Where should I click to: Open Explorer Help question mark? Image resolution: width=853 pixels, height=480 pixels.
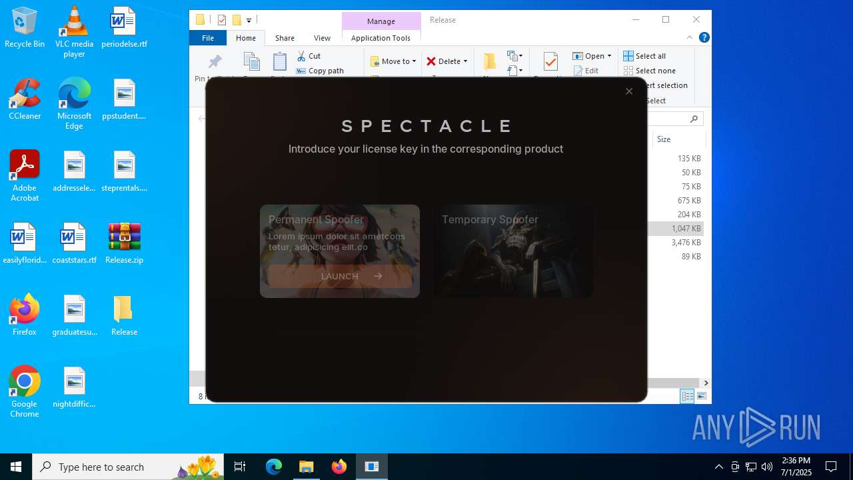pos(704,38)
